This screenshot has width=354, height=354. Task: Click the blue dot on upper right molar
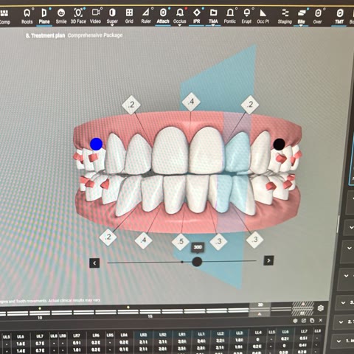click(x=96, y=144)
